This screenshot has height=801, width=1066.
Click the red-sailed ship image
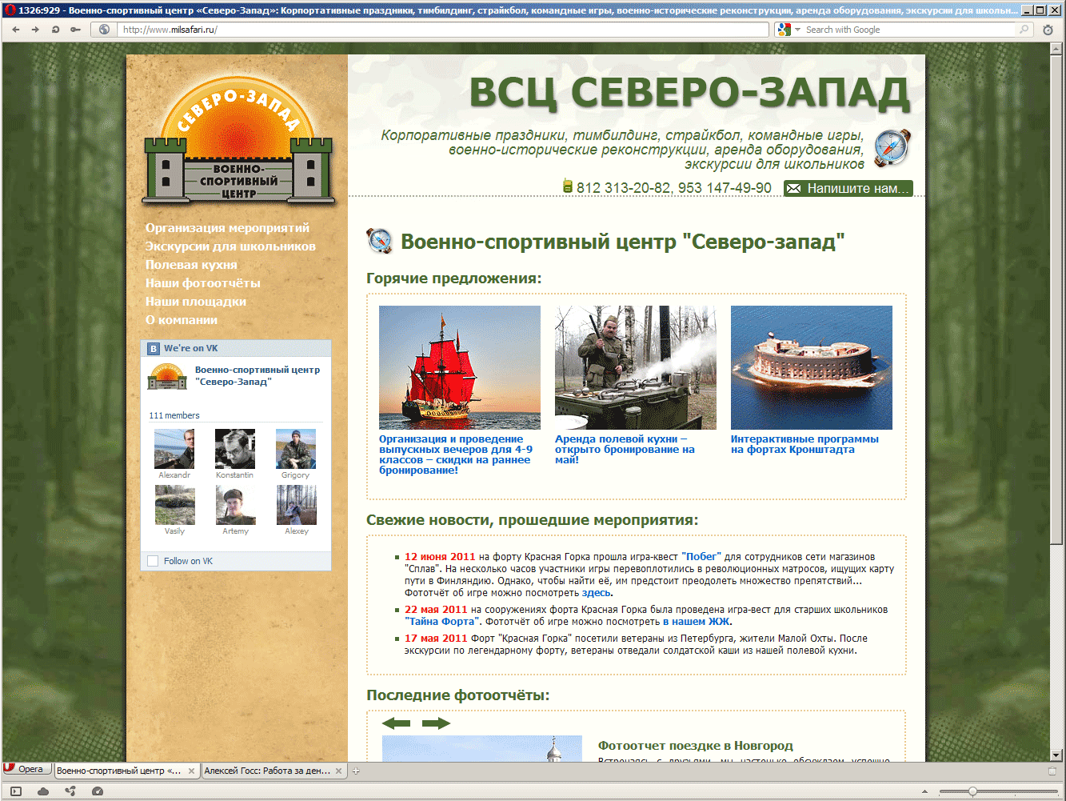tap(460, 367)
